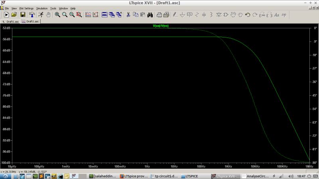319x179 pixels.
Task: Open the View menu
Action: pyautogui.click(x=14, y=8)
